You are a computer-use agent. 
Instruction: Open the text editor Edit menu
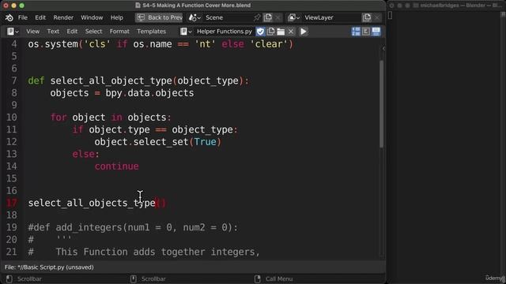pos(72,32)
